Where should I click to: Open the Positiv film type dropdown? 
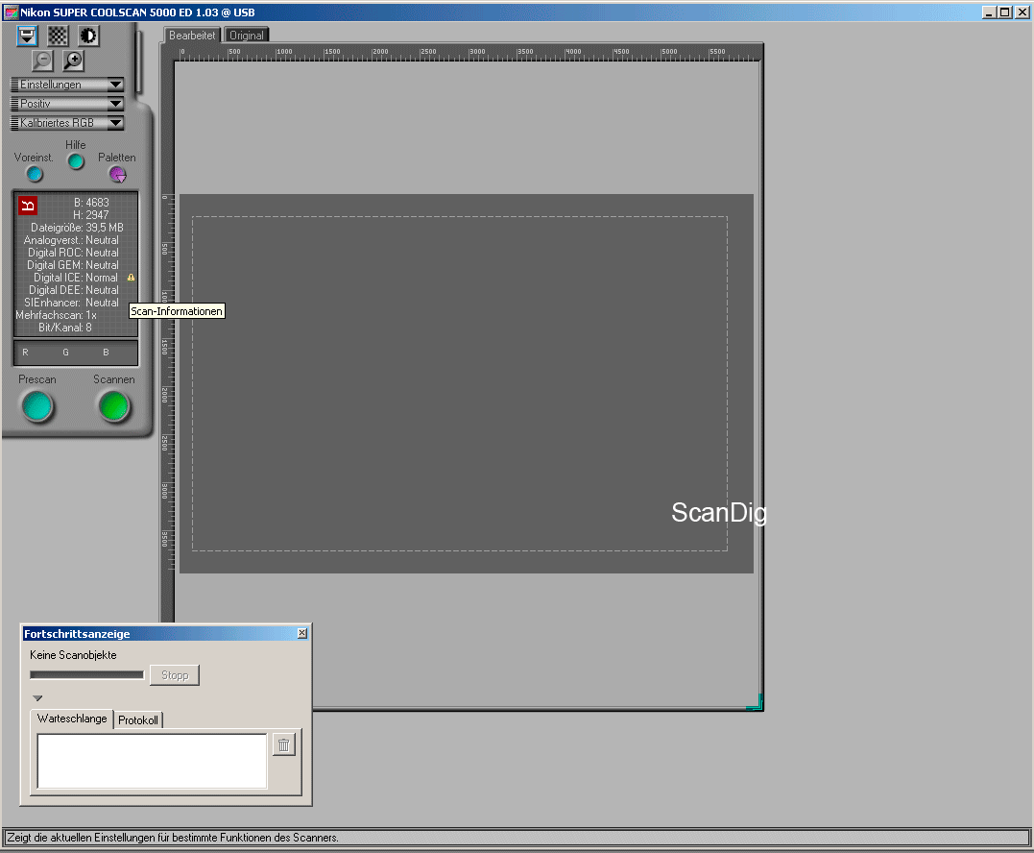pos(67,104)
